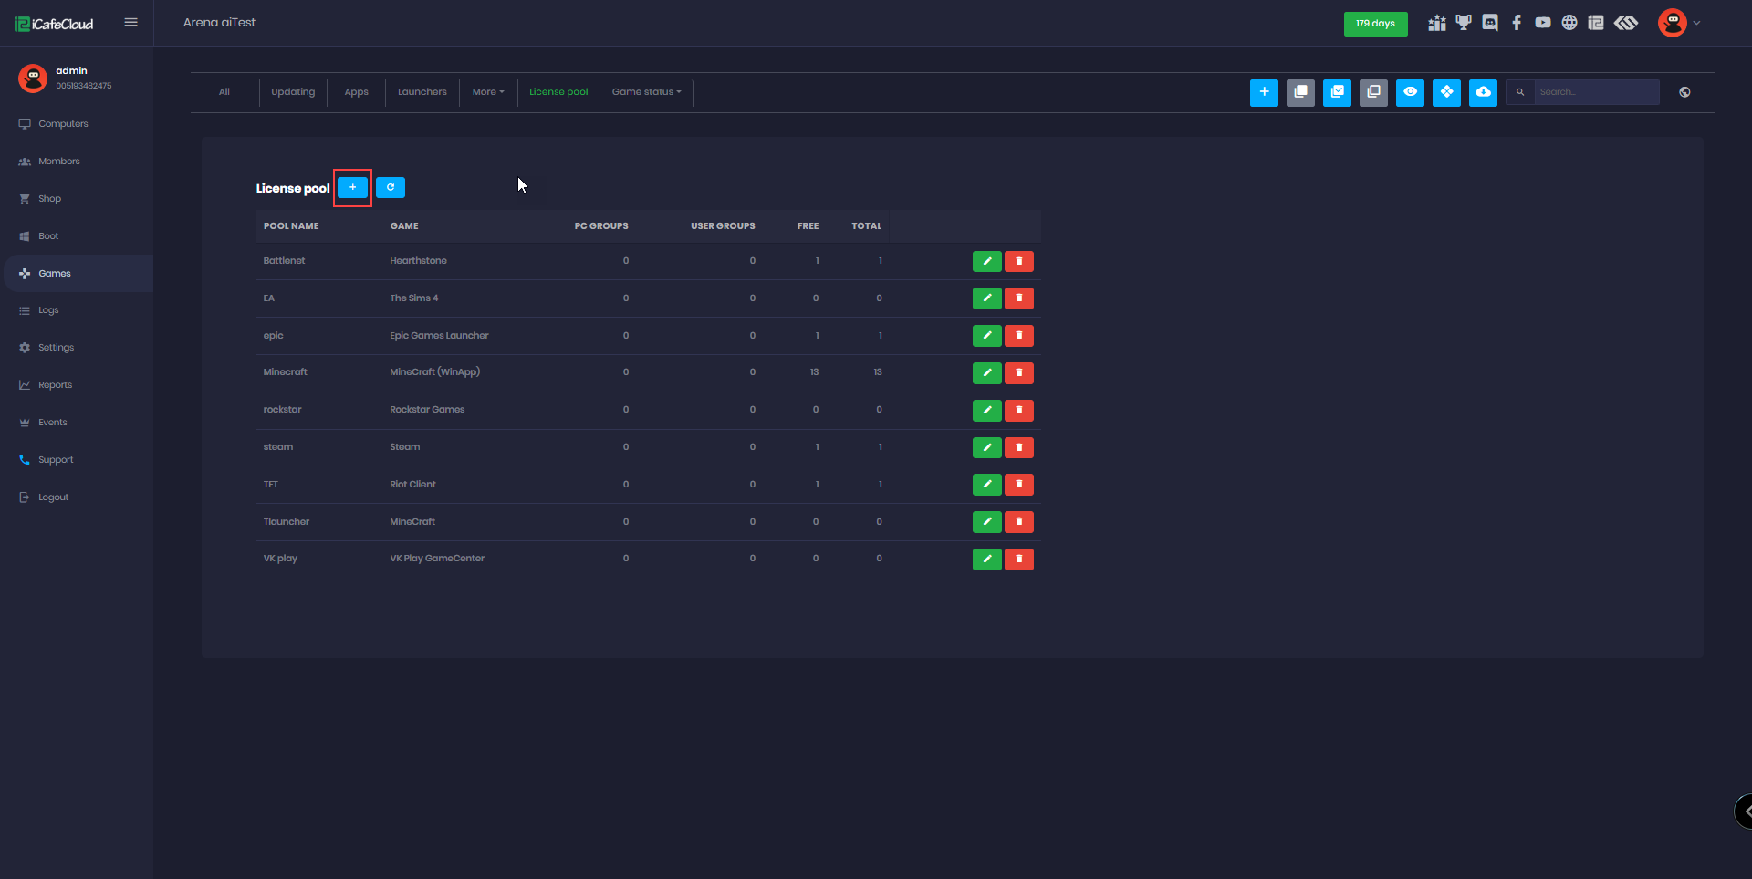Click the trophy icon in top bar
The image size is (1752, 879).
(x=1464, y=23)
